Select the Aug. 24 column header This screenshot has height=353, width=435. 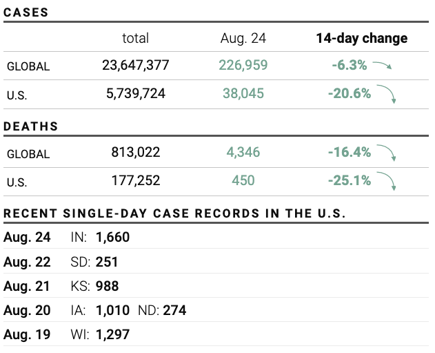(243, 39)
